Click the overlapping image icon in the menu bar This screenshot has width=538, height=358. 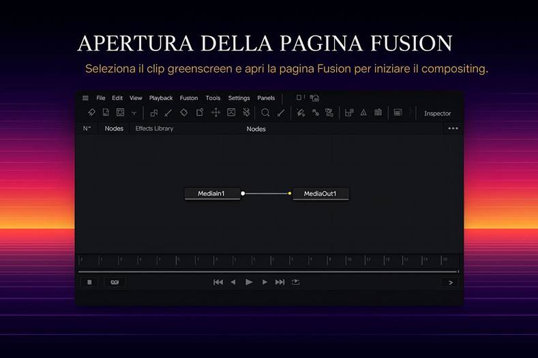[314, 98]
